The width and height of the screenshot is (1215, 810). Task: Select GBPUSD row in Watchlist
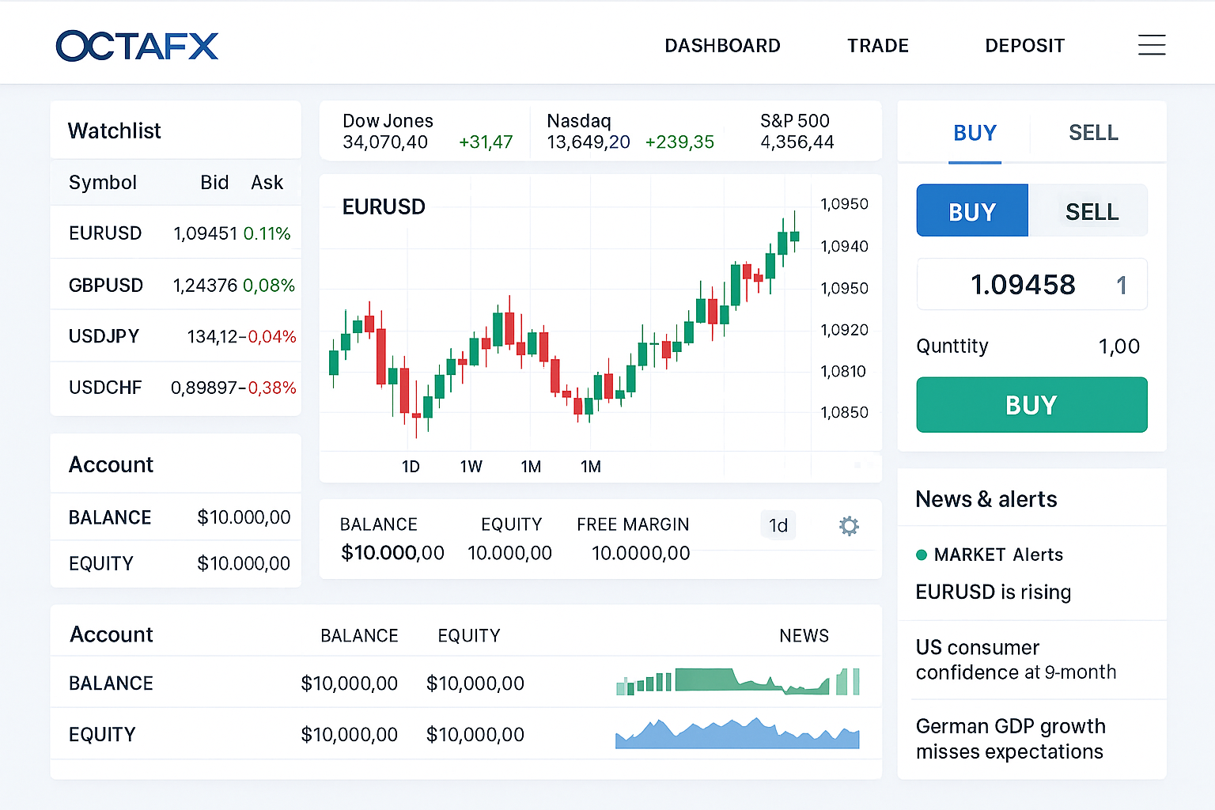click(x=176, y=285)
